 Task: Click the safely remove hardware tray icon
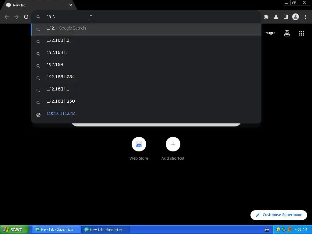pyautogui.click(x=284, y=230)
